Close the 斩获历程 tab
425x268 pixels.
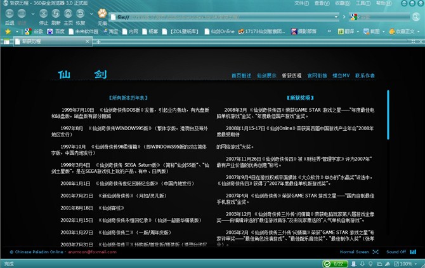coord(88,41)
